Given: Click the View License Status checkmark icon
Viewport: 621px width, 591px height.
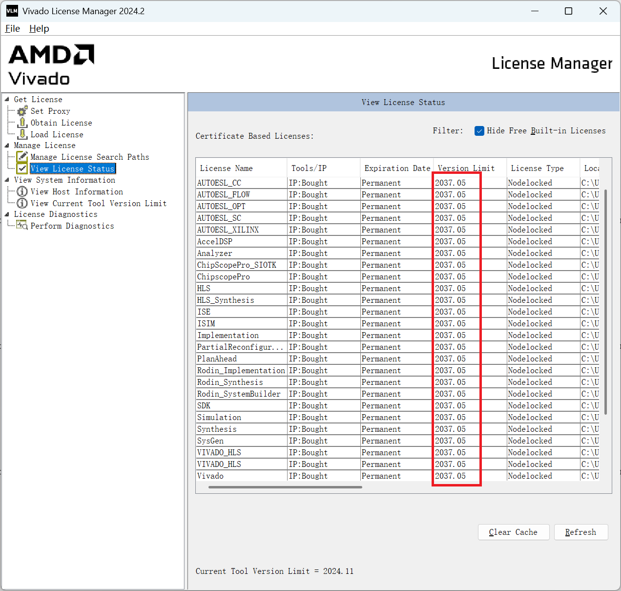Looking at the screenshot, I should 22,169.
